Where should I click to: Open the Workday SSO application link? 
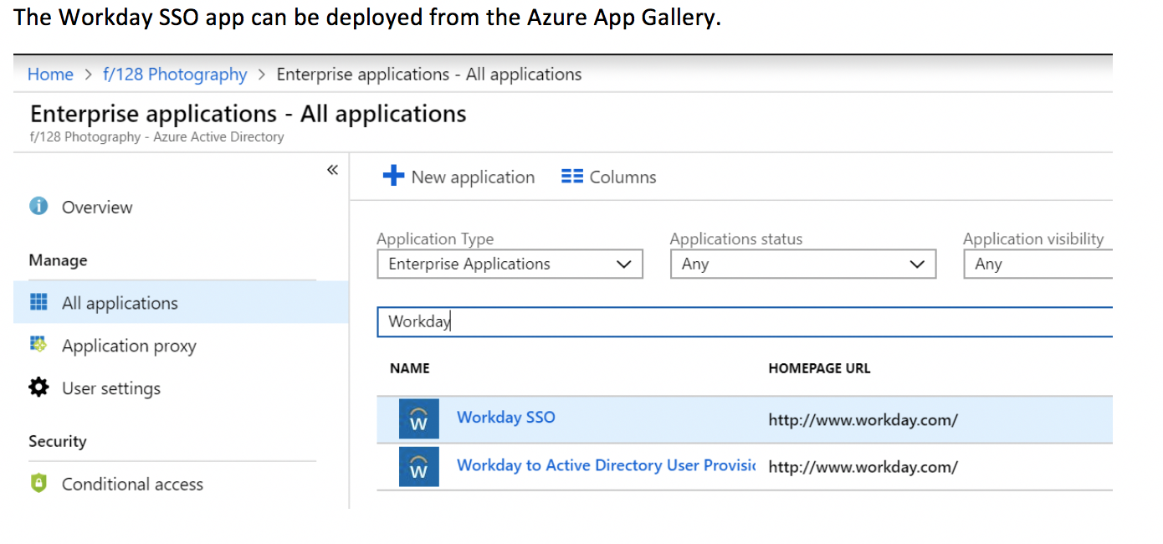505,417
